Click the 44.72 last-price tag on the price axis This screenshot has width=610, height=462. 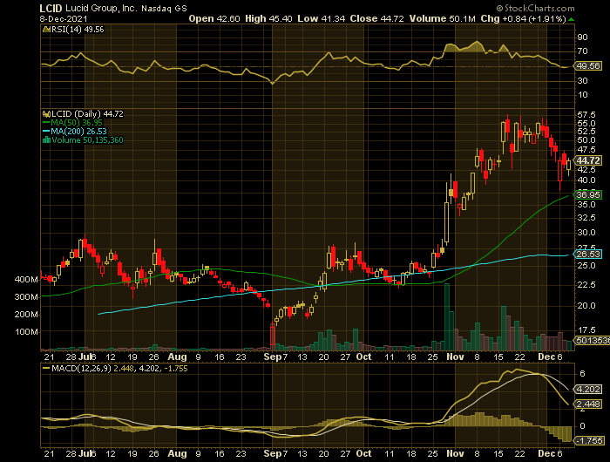[x=588, y=160]
